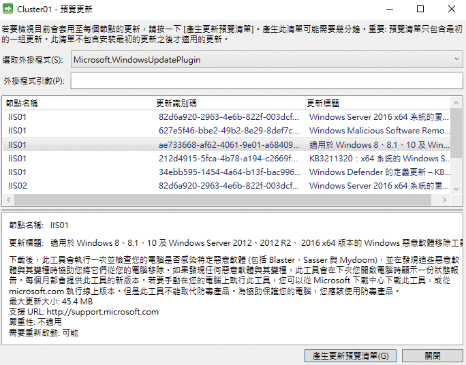Viewport: 466px width, 365px height.
Task: Click the Cluster01 green arrow title icon
Action: [7, 9]
